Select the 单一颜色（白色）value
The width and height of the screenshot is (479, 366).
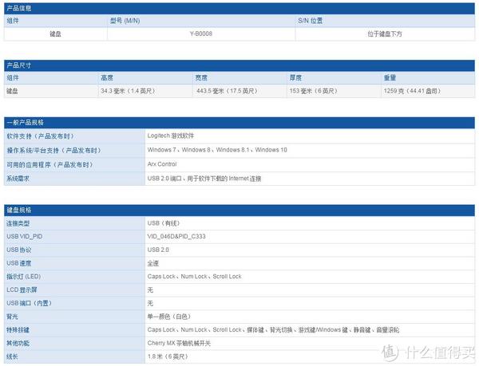169,317
